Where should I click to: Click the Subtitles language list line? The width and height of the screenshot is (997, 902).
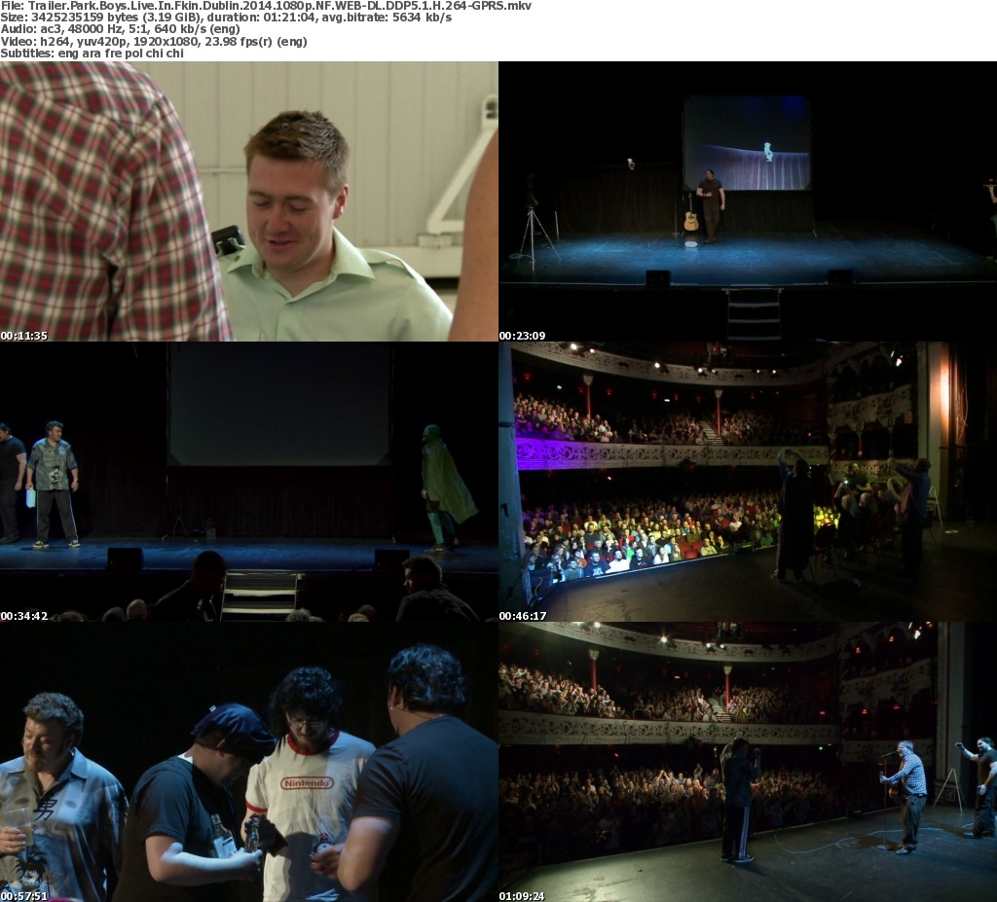[x=92, y=54]
